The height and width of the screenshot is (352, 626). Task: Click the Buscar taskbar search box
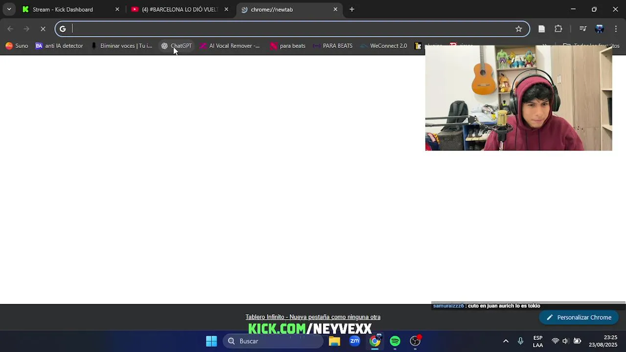273,341
